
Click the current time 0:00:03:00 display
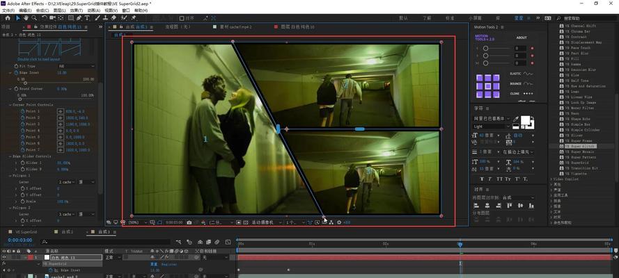coord(19,240)
